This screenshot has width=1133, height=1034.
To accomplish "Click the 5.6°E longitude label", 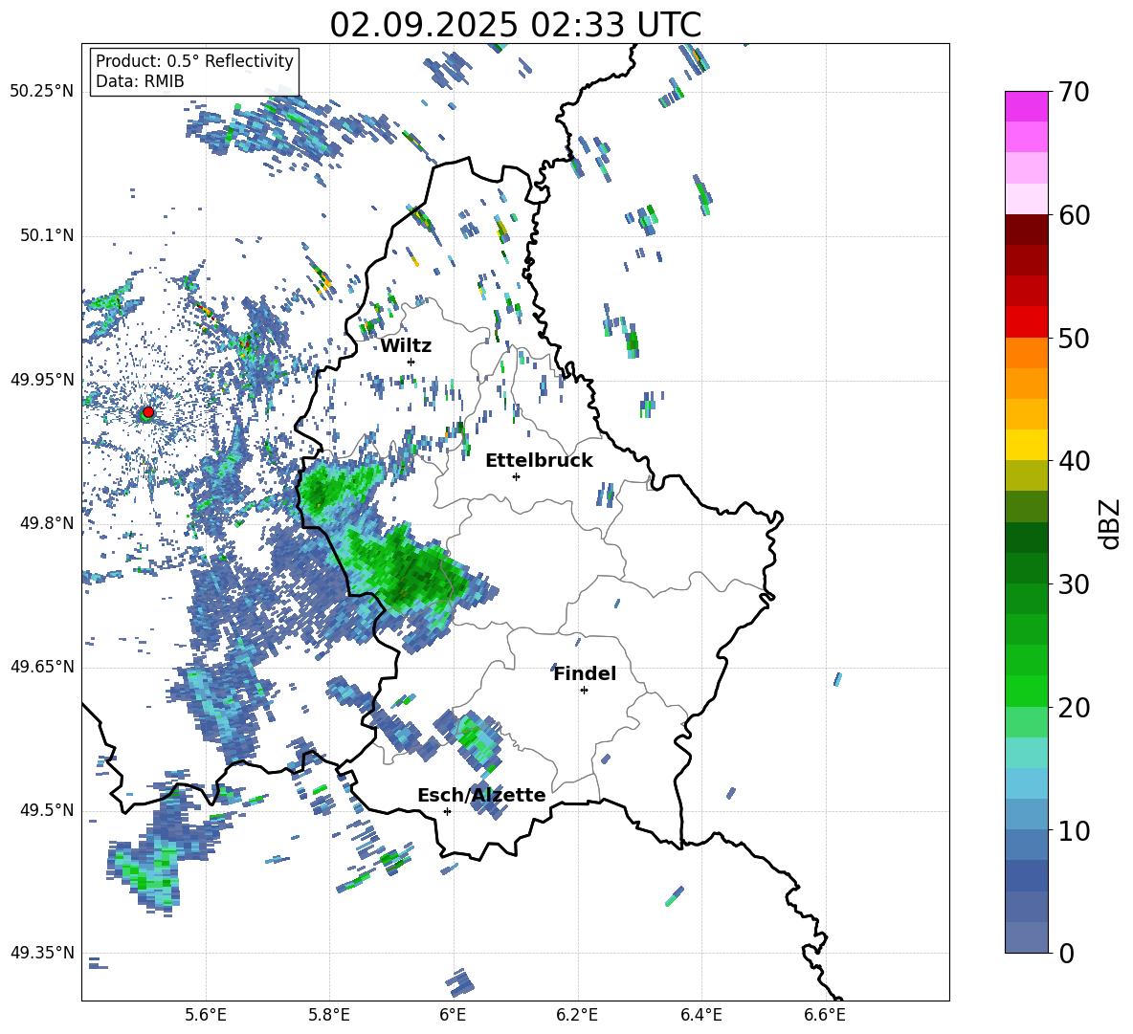I will click(x=206, y=1015).
